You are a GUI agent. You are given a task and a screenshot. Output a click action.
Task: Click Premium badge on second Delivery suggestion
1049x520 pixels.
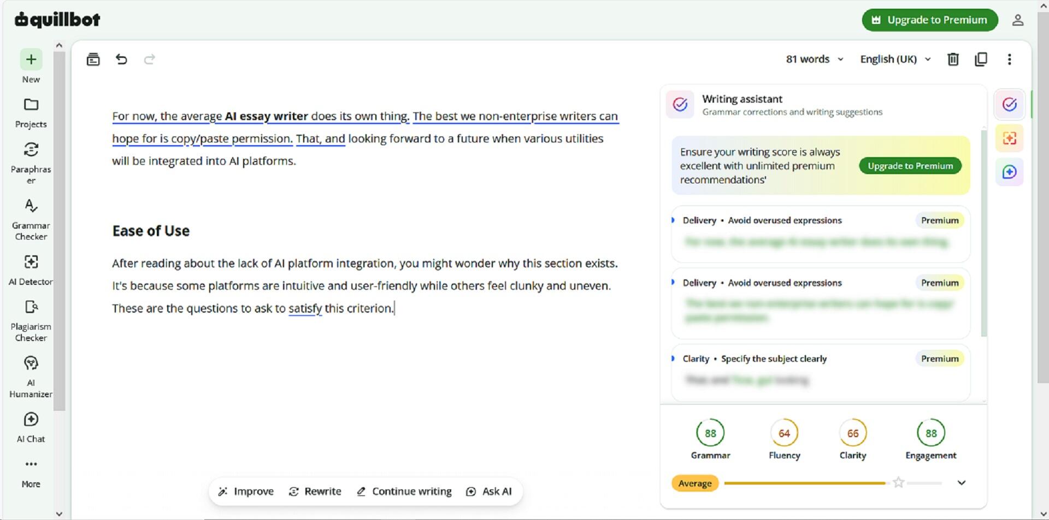(940, 283)
